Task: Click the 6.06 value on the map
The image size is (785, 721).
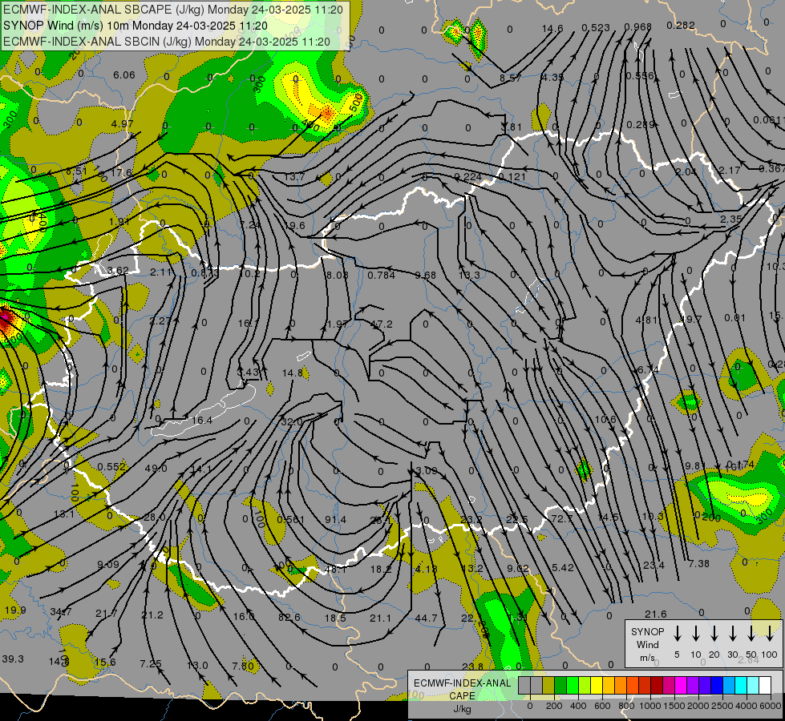Action: (x=124, y=75)
